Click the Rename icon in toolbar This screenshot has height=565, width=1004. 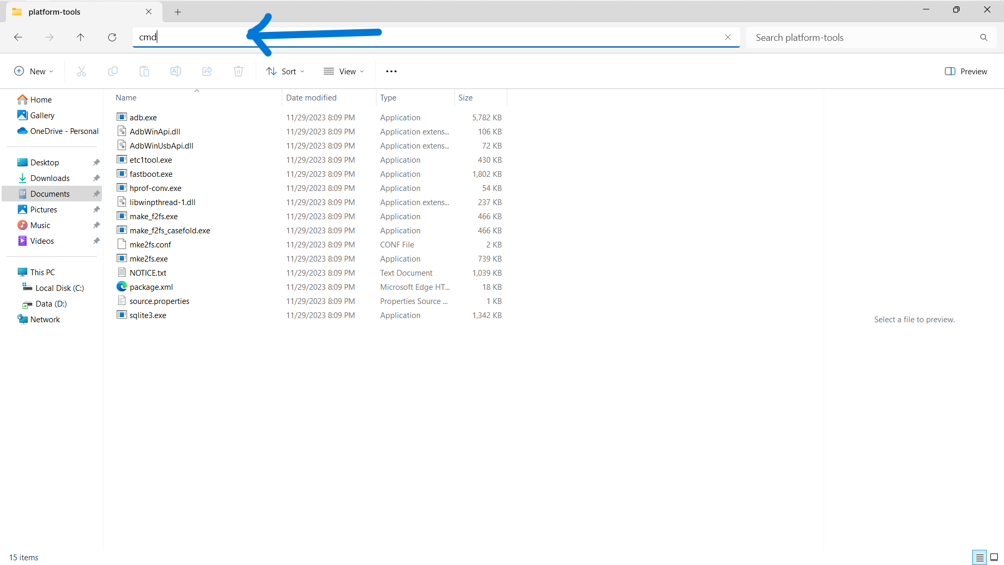point(176,71)
